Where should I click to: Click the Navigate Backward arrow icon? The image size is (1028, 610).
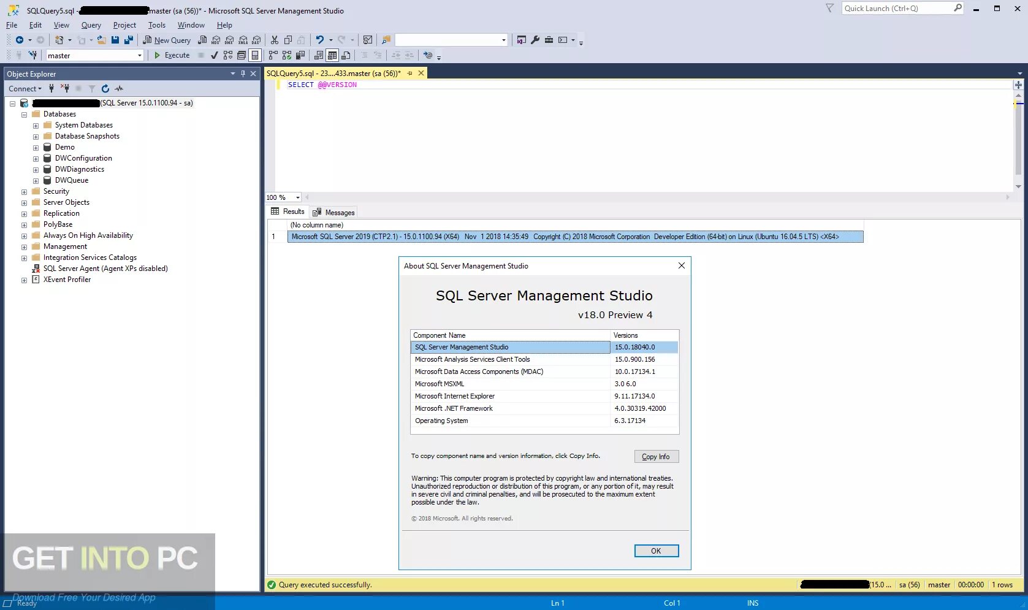point(20,40)
